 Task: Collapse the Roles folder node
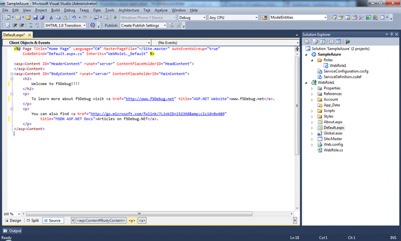[312, 60]
